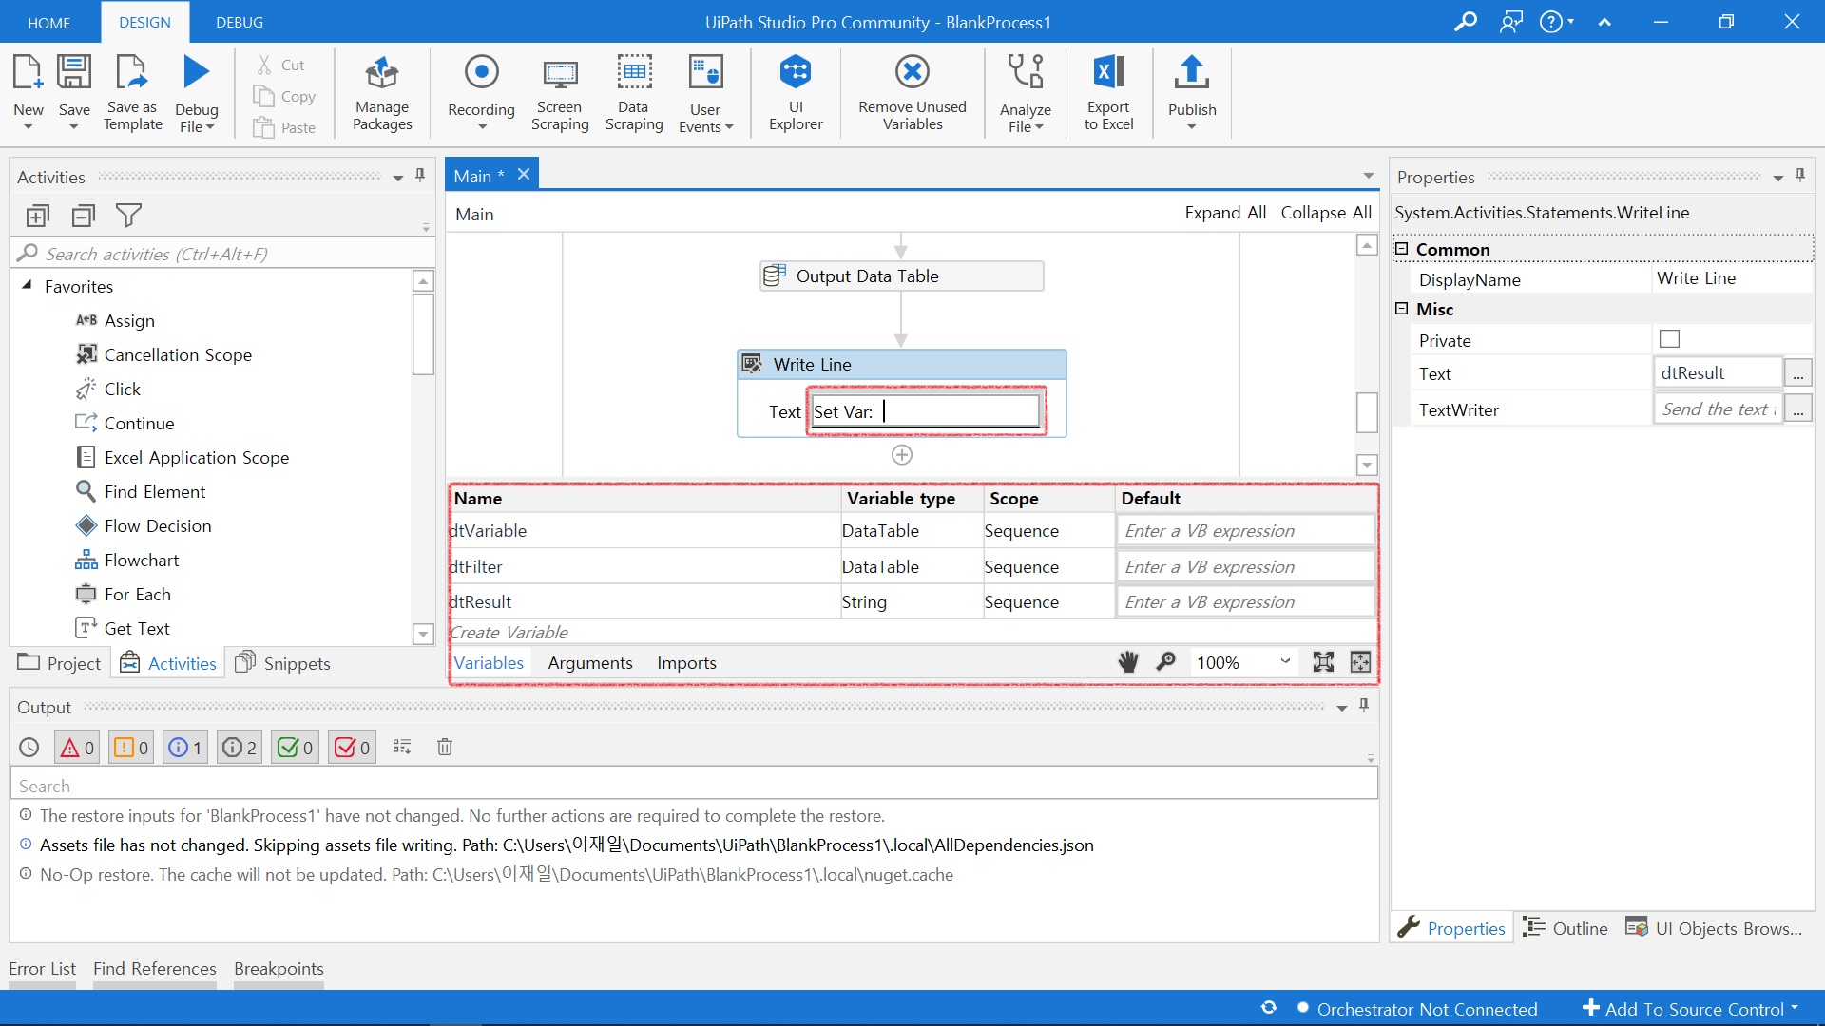The image size is (1825, 1026).
Task: Open Add To Source Control dropdown
Action: (x=1691, y=1009)
